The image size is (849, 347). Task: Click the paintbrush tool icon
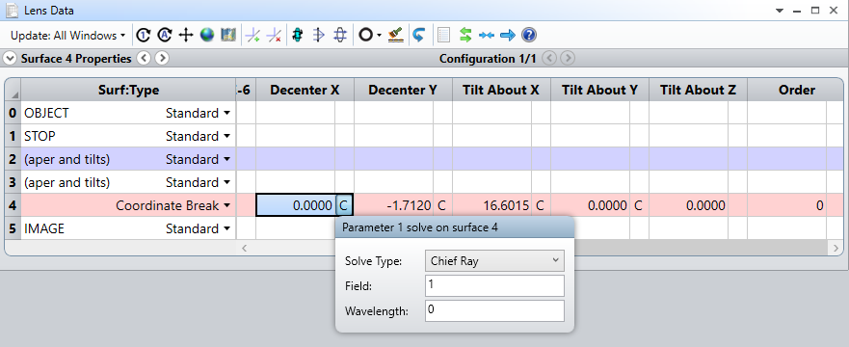click(396, 36)
